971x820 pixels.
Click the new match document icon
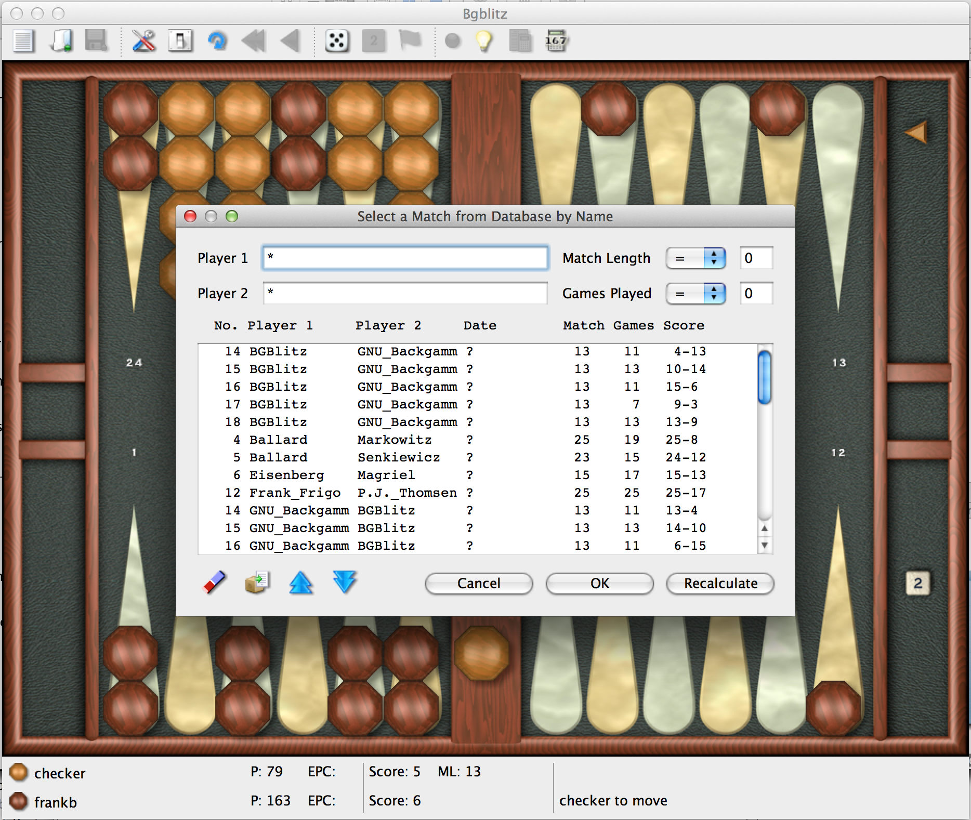point(23,41)
